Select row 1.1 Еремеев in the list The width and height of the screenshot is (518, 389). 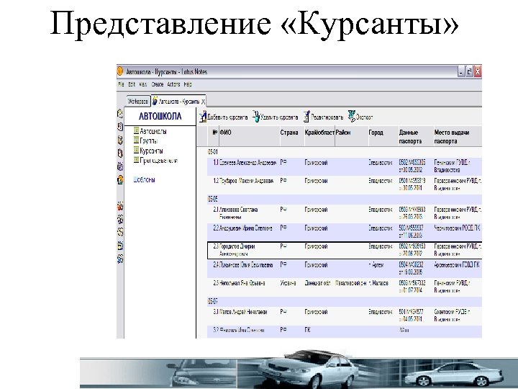pyautogui.click(x=344, y=166)
